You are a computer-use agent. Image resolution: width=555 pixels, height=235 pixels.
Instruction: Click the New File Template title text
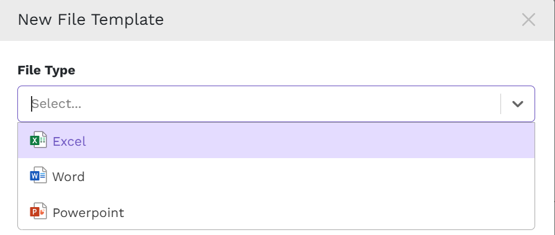(91, 19)
